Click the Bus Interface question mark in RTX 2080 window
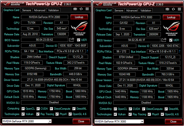This screenshot has width=184, height=126. [x=87, y=51]
